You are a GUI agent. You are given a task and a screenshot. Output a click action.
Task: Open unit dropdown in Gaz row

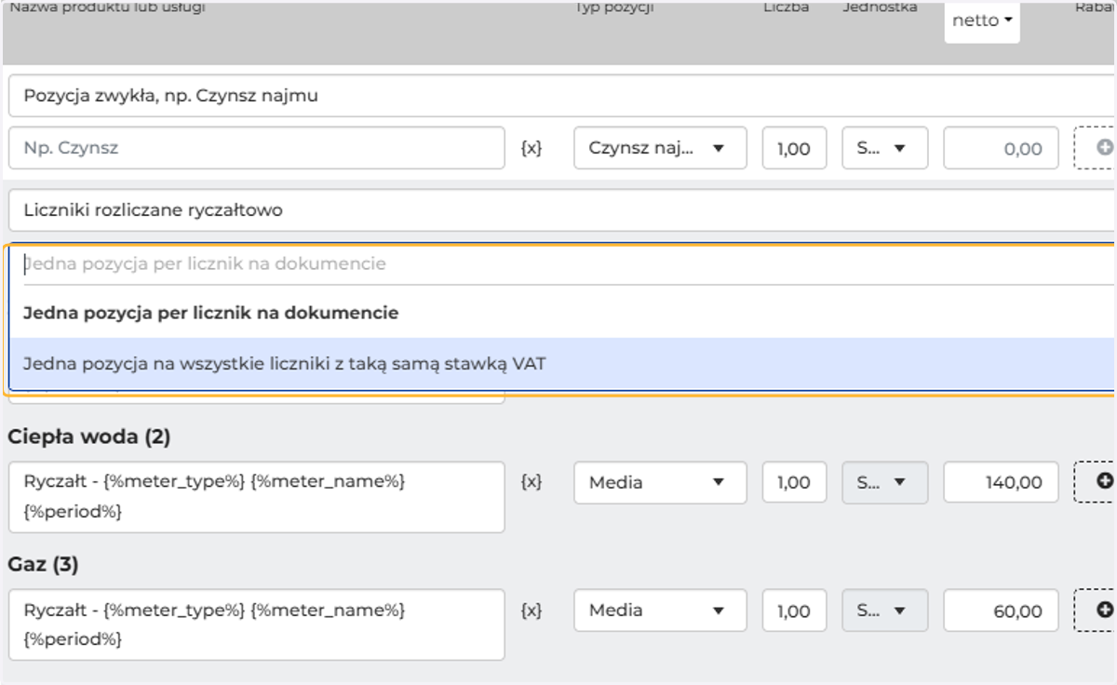(884, 610)
